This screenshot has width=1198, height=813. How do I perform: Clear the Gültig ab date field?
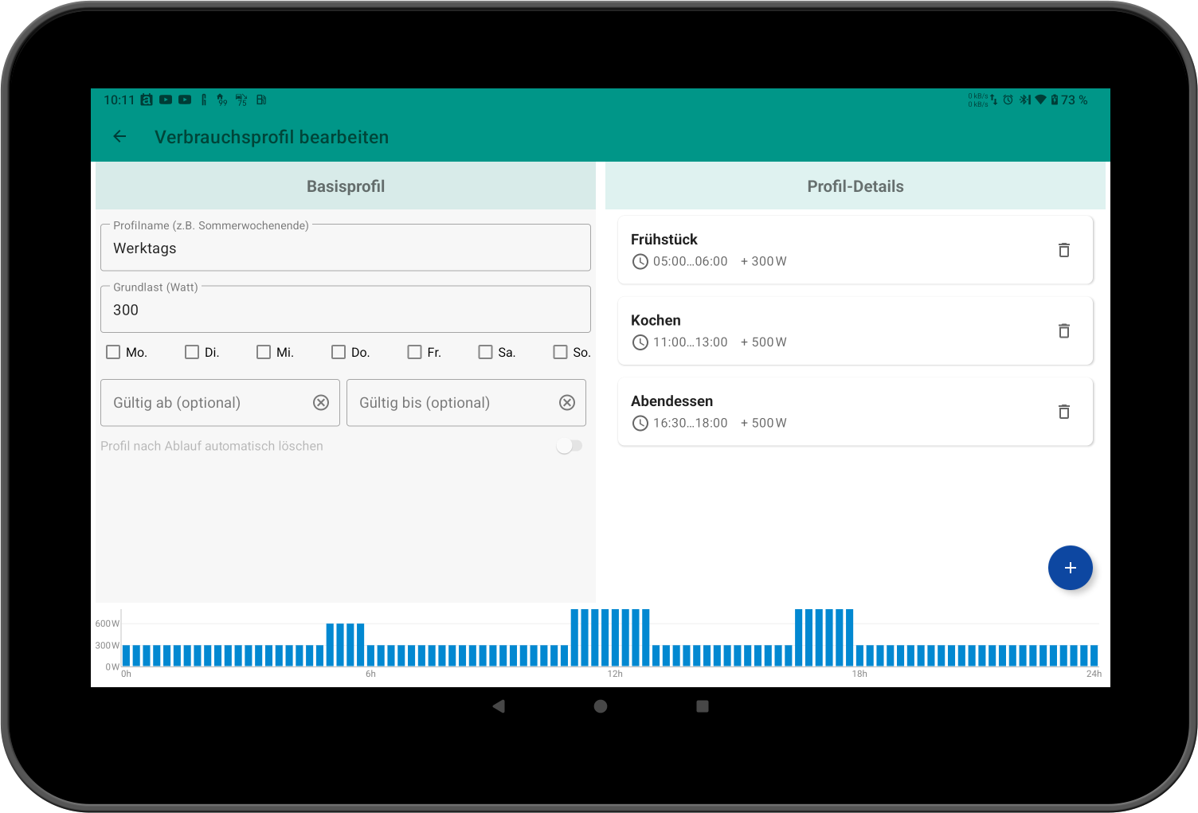pyautogui.click(x=321, y=403)
